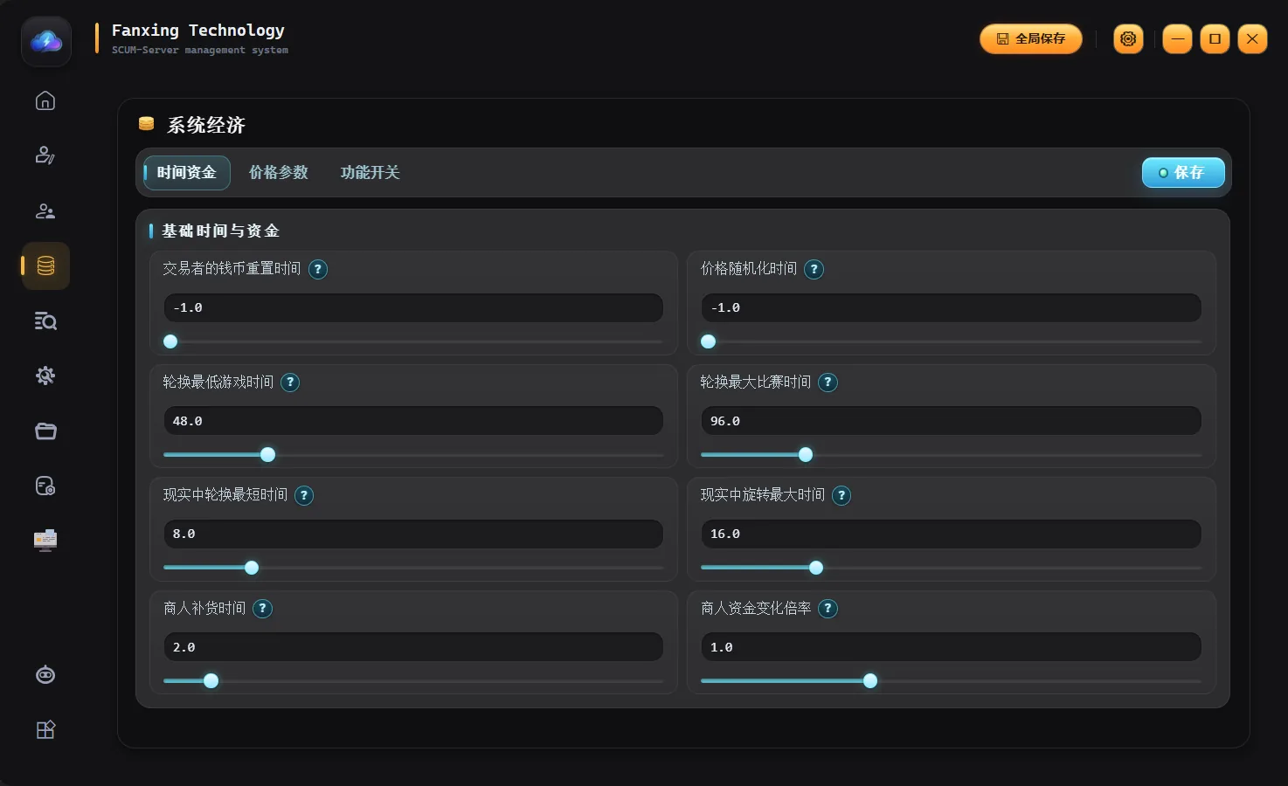Screen dimensions: 1288x786
Task: Focus the 商人资金变化倍率 field showing 1.0
Action: (951, 647)
